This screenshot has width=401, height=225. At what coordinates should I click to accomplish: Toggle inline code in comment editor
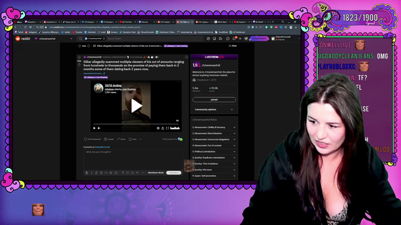tap(106, 173)
